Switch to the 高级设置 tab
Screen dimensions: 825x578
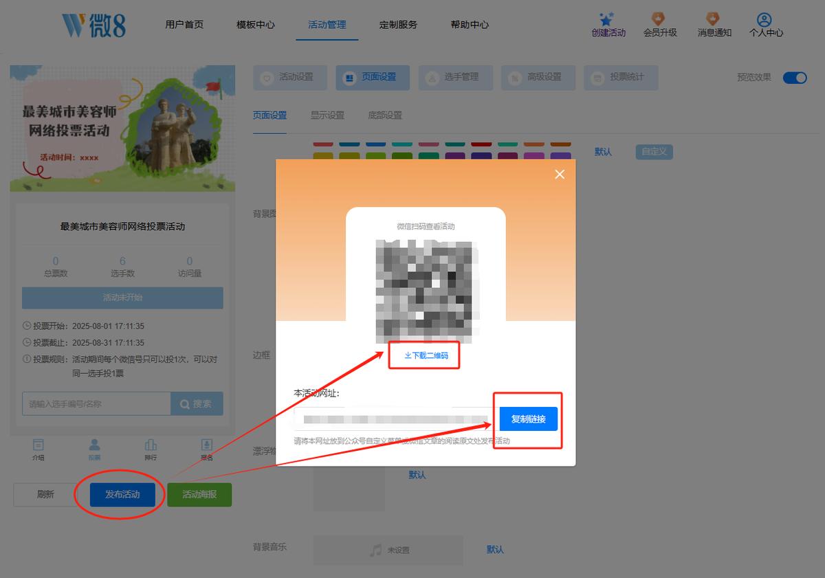click(538, 78)
